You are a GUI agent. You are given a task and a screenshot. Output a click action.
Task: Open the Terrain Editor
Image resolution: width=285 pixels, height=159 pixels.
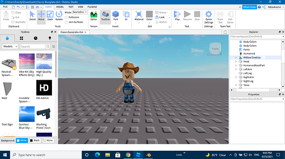coord(94,16)
